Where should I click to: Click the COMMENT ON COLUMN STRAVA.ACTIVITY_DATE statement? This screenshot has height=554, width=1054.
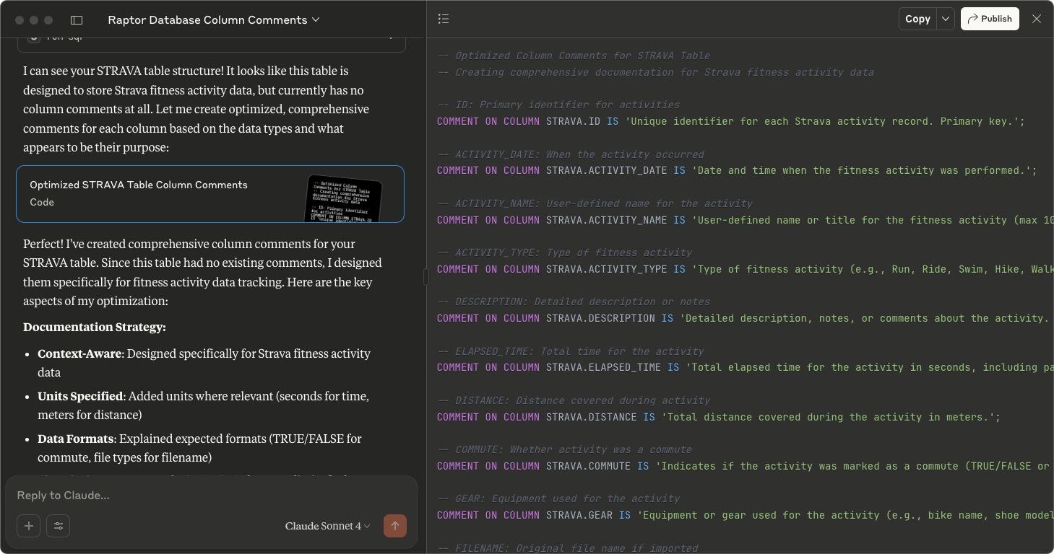[737, 170]
